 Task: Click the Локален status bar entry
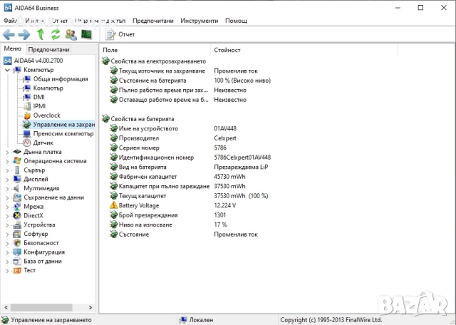pyautogui.click(x=197, y=320)
